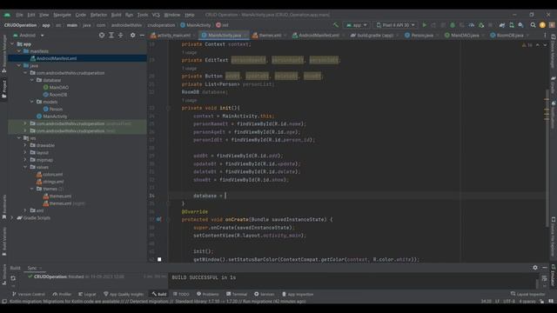Click the stop button in the run toolbar

point(490,25)
